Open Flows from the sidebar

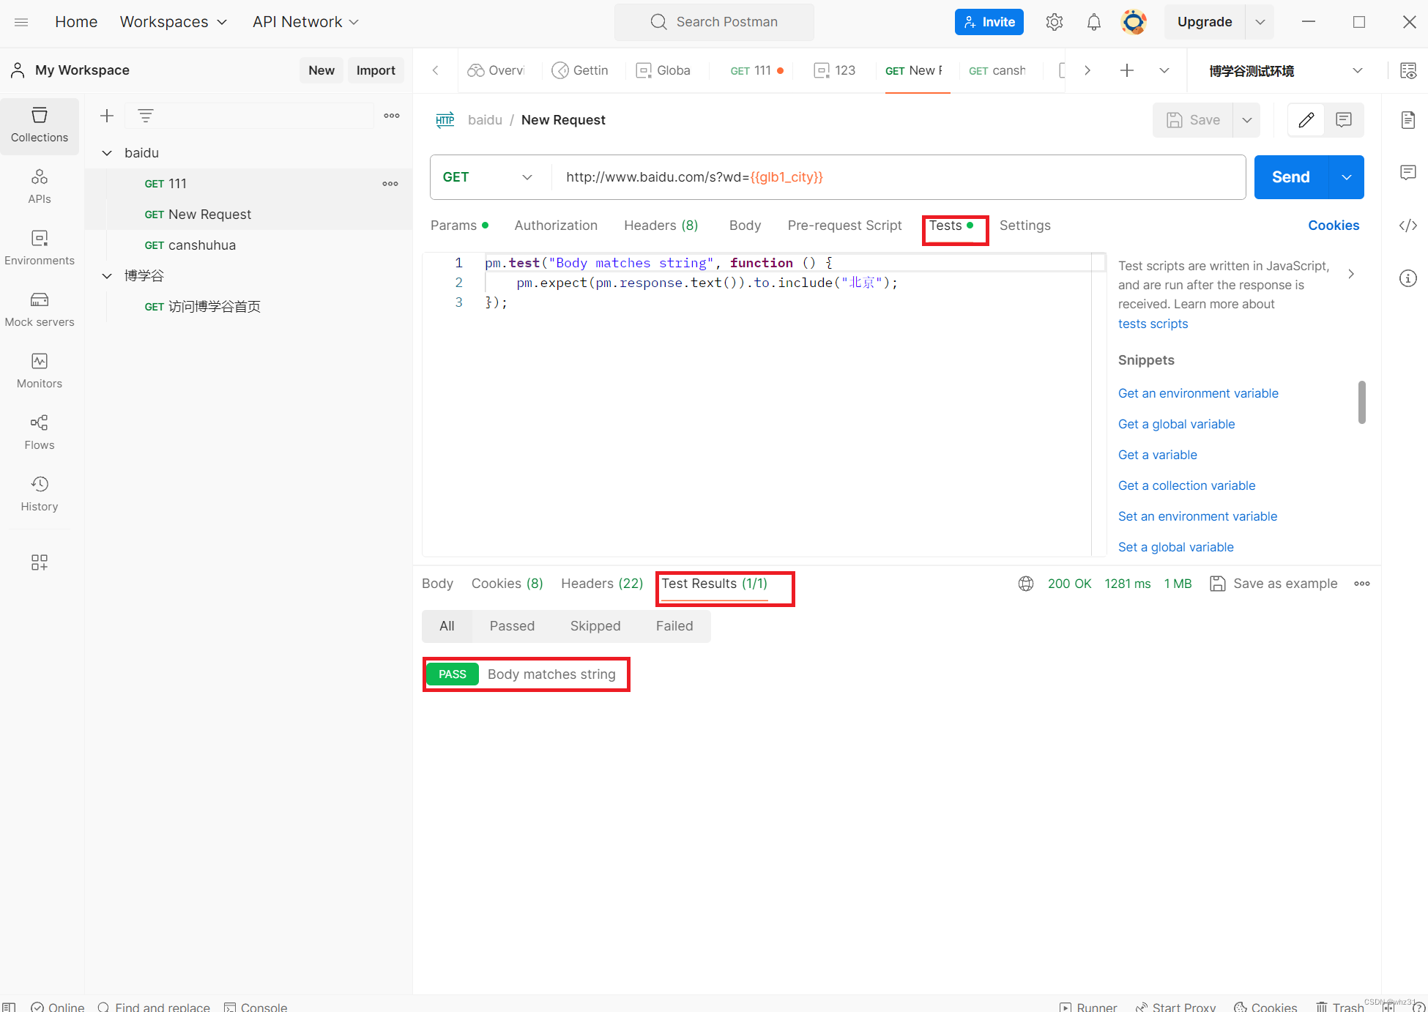(40, 432)
